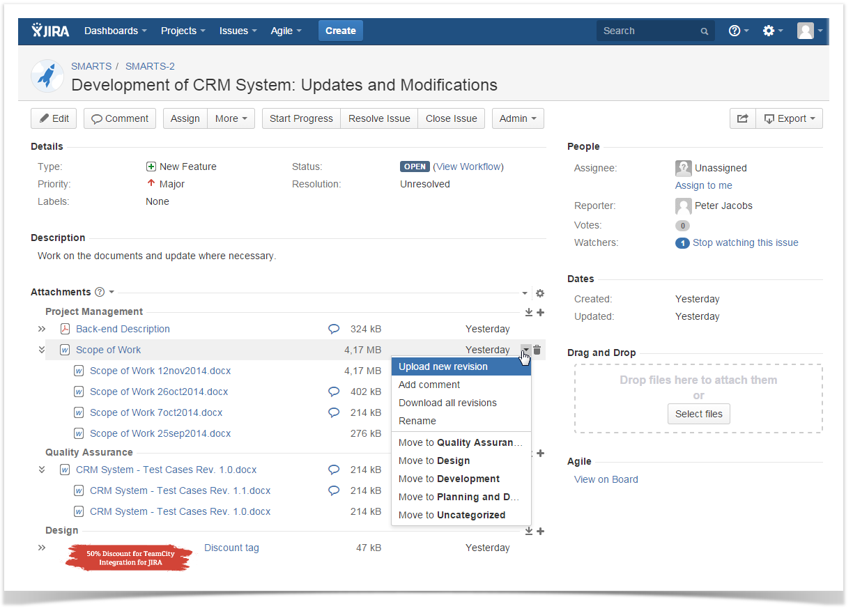Screen dimensions: 853x611
Task: Open the attachments gear settings icon
Action: coord(539,293)
